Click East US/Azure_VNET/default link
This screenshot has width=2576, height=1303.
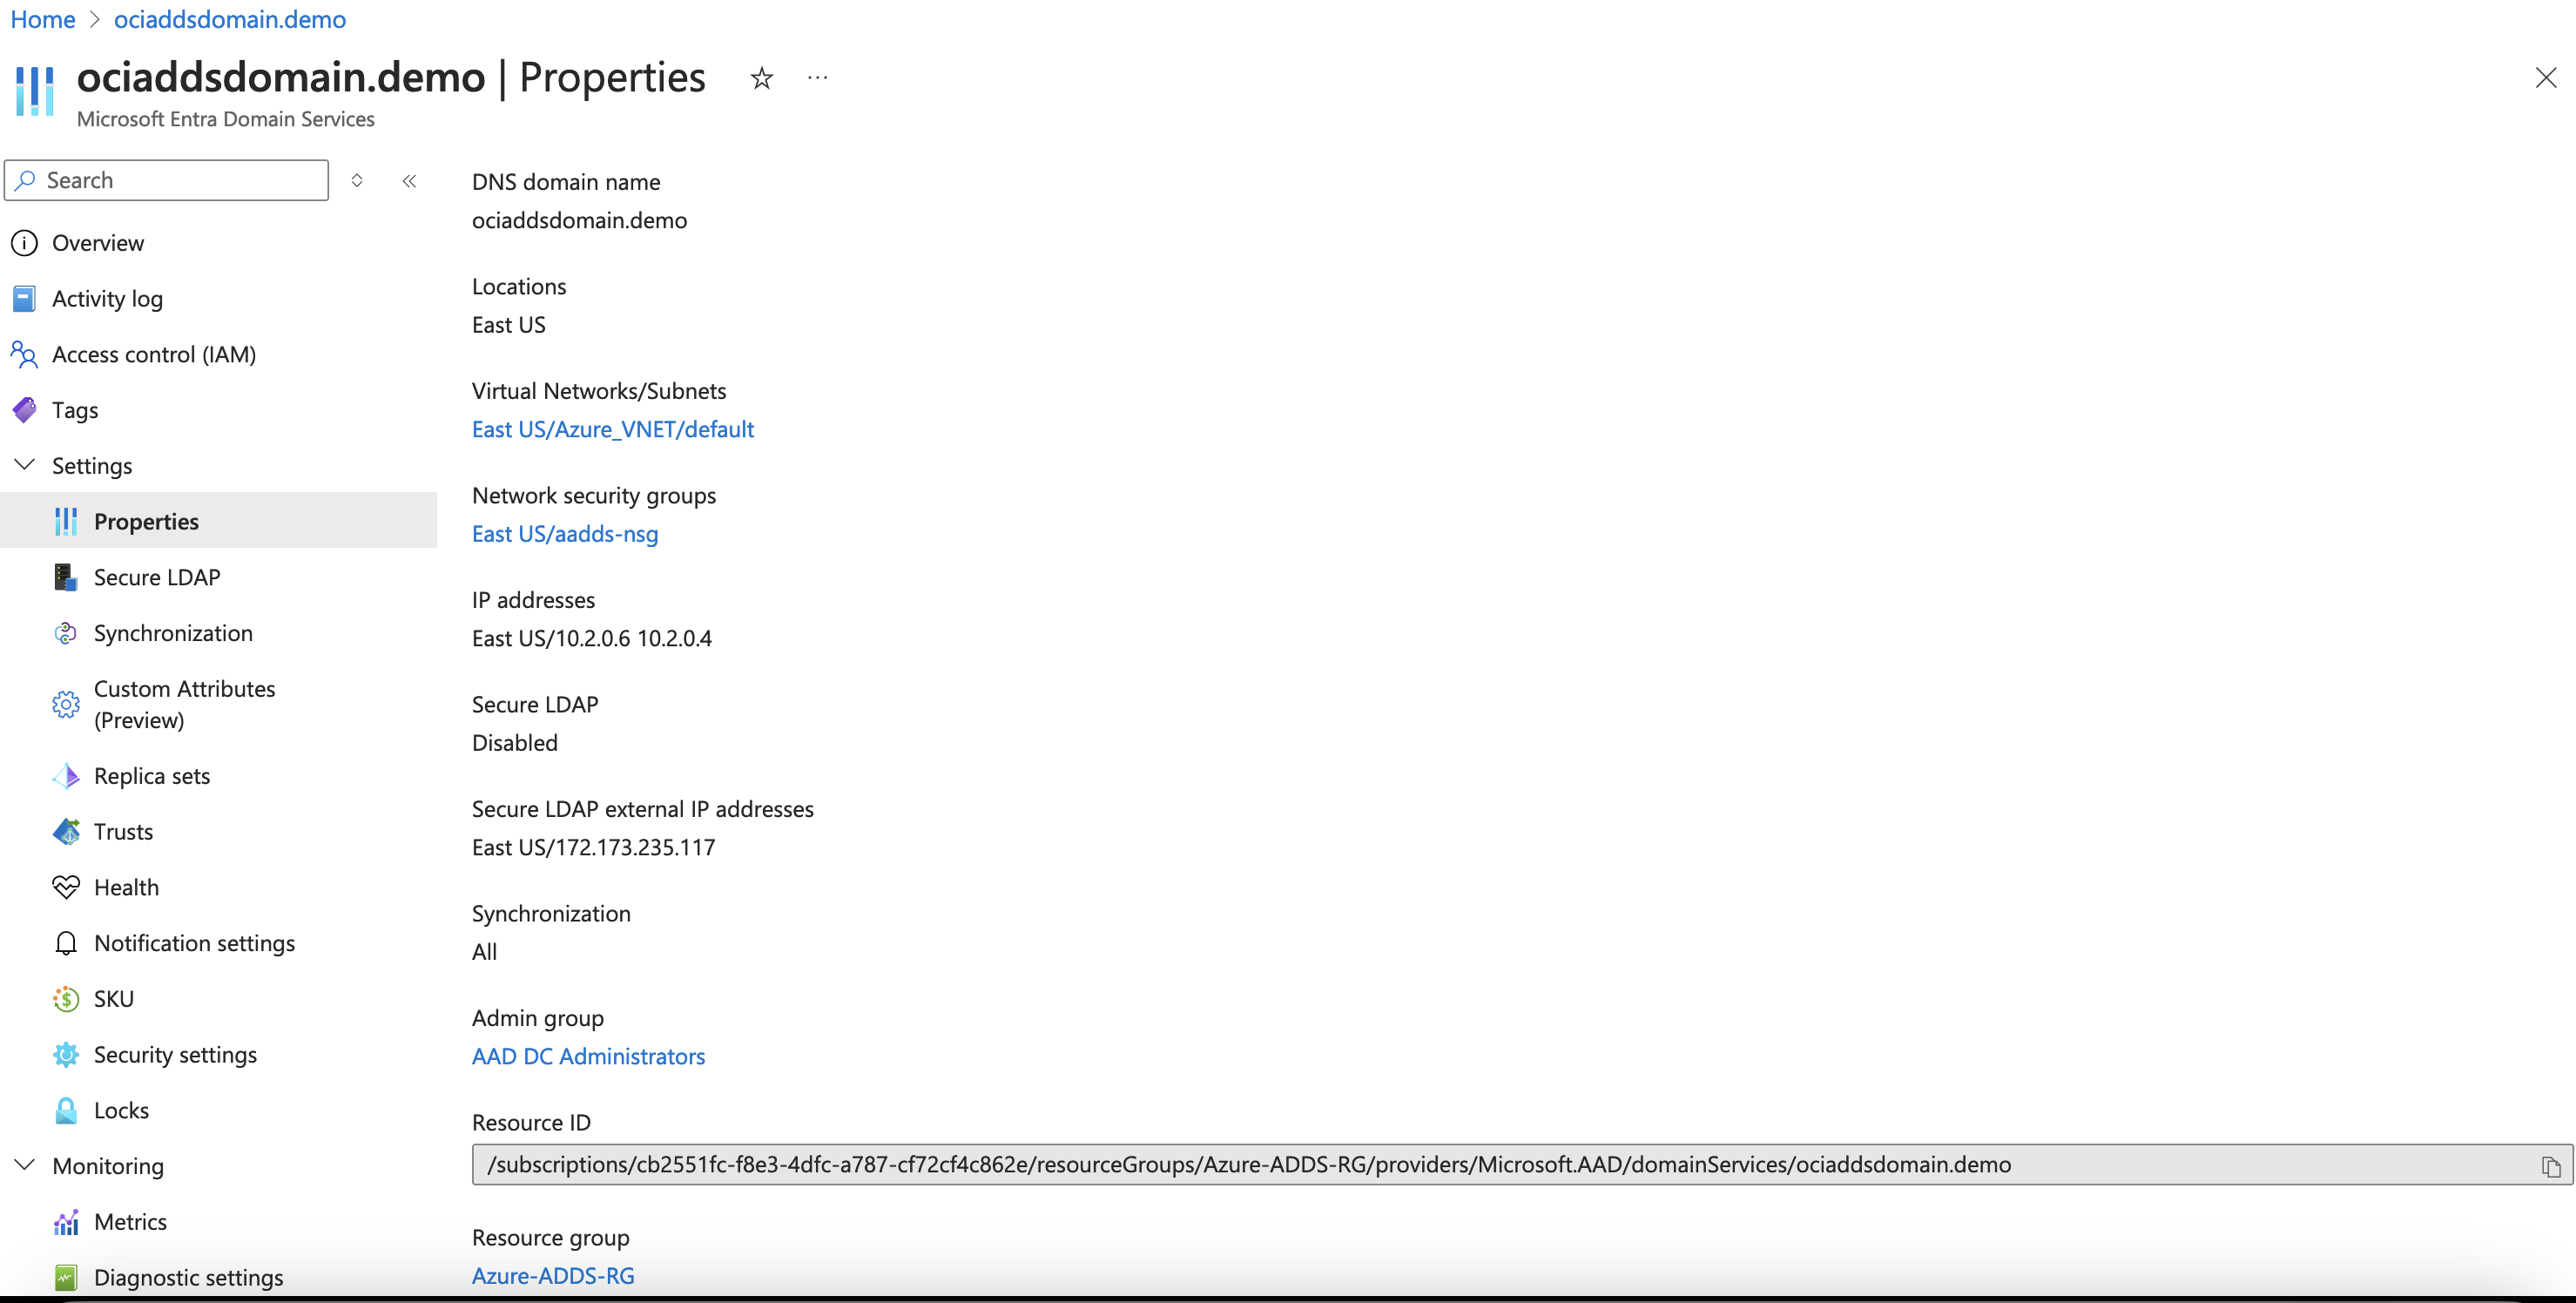coord(611,427)
